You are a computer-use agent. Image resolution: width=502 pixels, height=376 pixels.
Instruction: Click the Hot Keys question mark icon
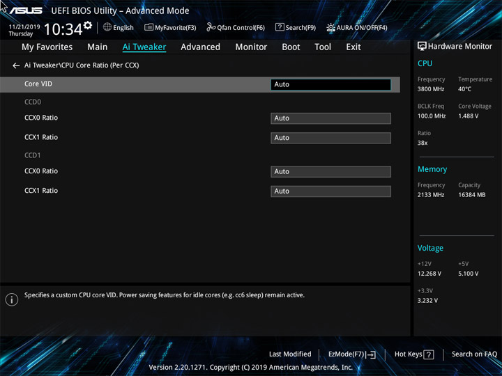coord(429,354)
